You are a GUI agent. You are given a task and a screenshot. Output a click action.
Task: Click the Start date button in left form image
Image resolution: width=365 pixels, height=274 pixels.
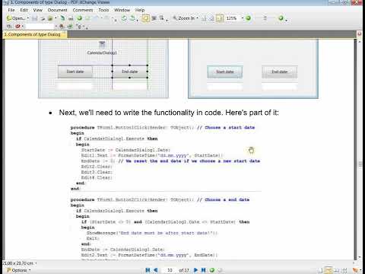(75, 72)
